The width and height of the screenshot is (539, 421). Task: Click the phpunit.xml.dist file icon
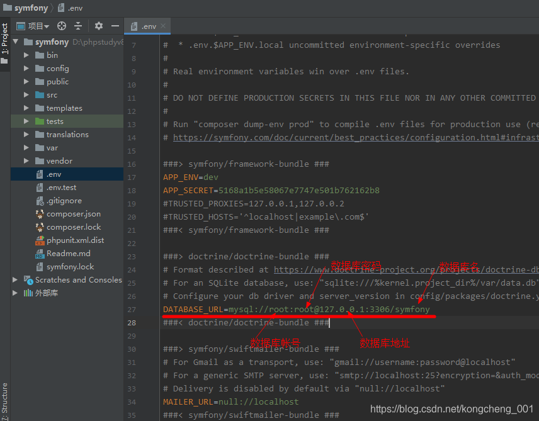point(40,240)
